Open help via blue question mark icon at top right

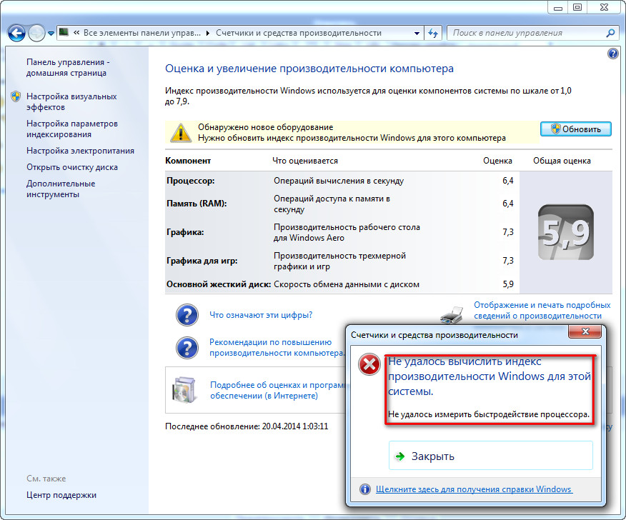click(613, 53)
